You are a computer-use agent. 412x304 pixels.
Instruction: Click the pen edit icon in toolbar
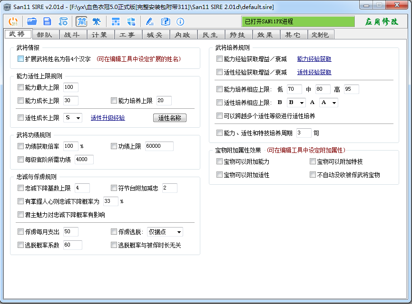[x=150, y=21]
